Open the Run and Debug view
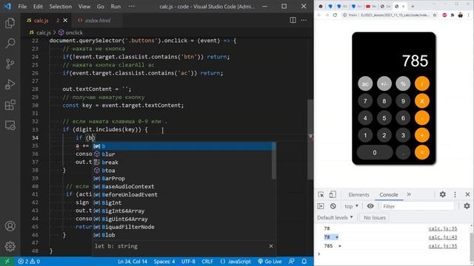474x266 pixels. point(10,84)
